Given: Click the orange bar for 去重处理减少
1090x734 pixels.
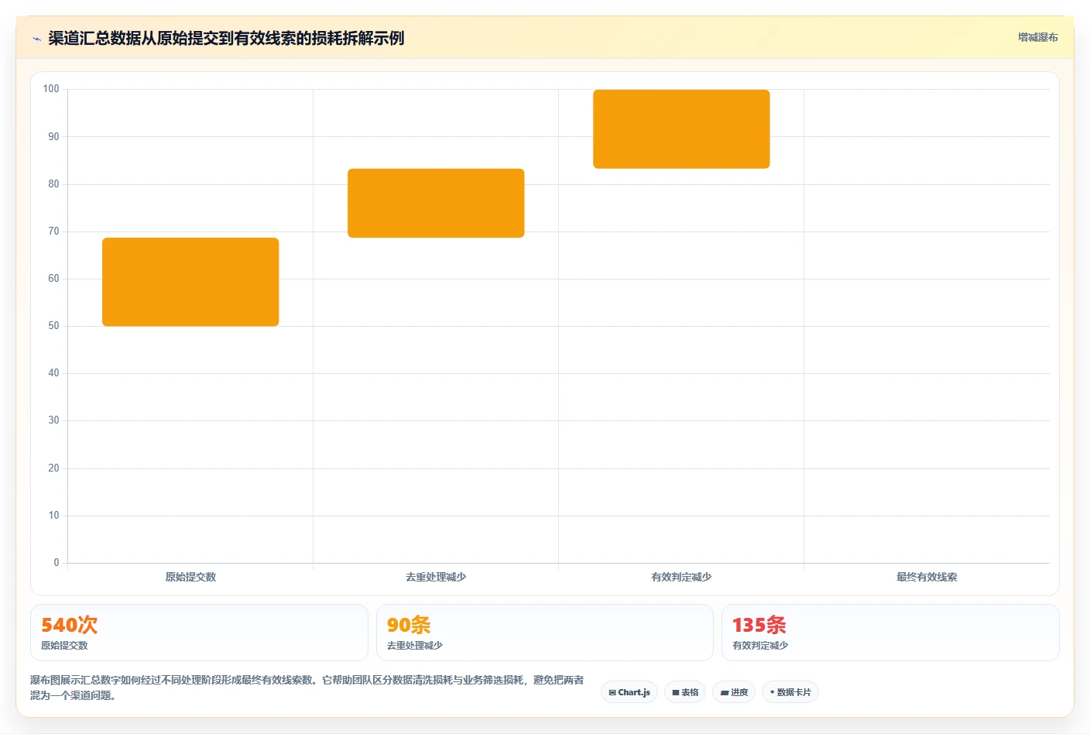Looking at the screenshot, I should click(436, 203).
